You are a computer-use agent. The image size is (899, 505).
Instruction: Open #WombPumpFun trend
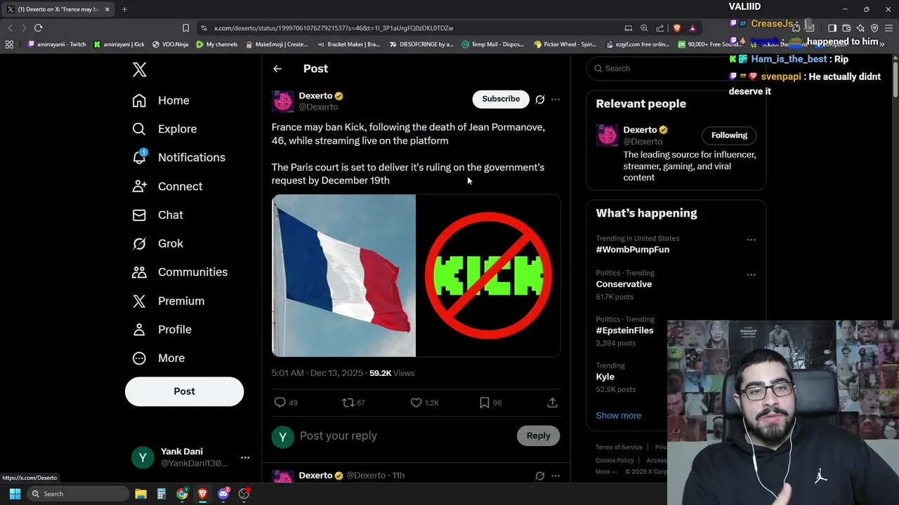tap(632, 250)
